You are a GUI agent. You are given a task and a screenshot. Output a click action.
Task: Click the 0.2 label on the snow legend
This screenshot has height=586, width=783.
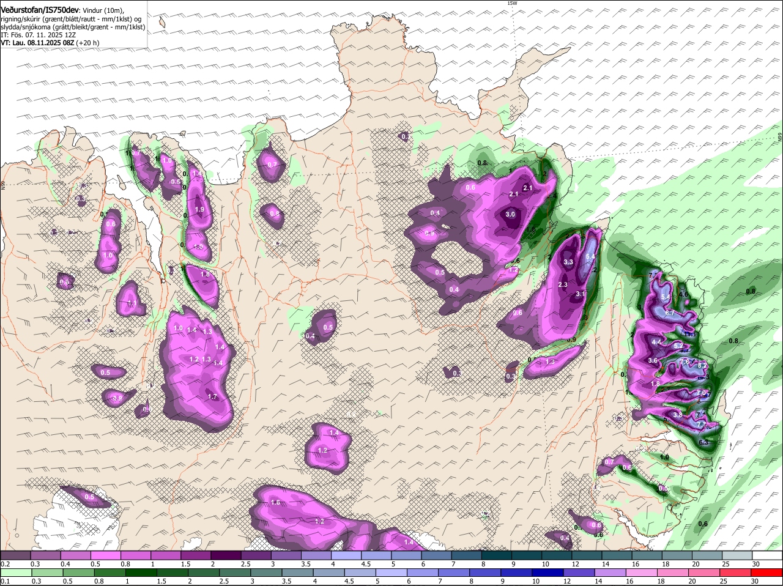click(5, 563)
